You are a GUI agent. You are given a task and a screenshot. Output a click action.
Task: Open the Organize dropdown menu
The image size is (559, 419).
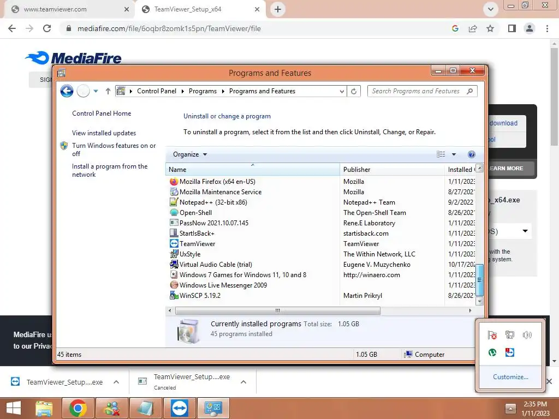pyautogui.click(x=189, y=154)
